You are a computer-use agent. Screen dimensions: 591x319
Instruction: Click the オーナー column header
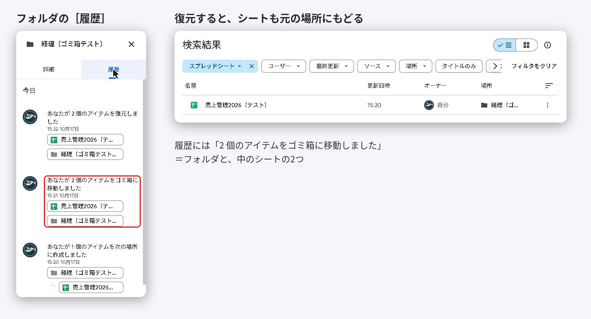tap(435, 86)
